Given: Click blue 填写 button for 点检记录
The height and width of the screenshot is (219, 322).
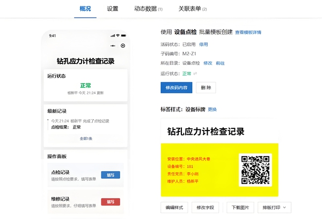Looking at the screenshot, I should pyautogui.click(x=110, y=174).
